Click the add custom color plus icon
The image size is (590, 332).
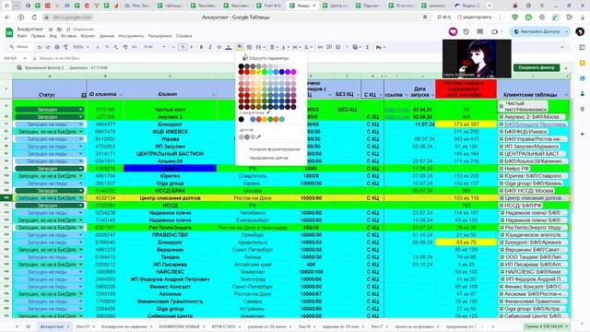[253, 137]
